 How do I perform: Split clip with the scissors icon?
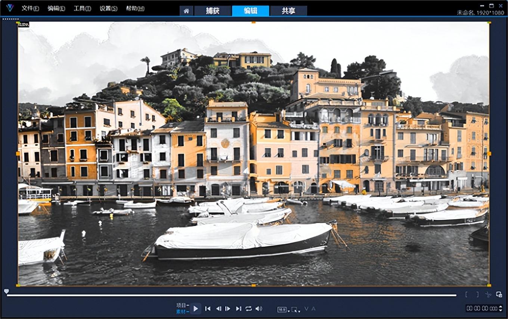488,294
